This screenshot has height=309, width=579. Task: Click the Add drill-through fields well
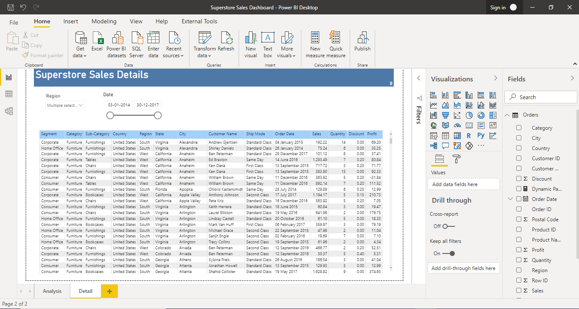463,268
